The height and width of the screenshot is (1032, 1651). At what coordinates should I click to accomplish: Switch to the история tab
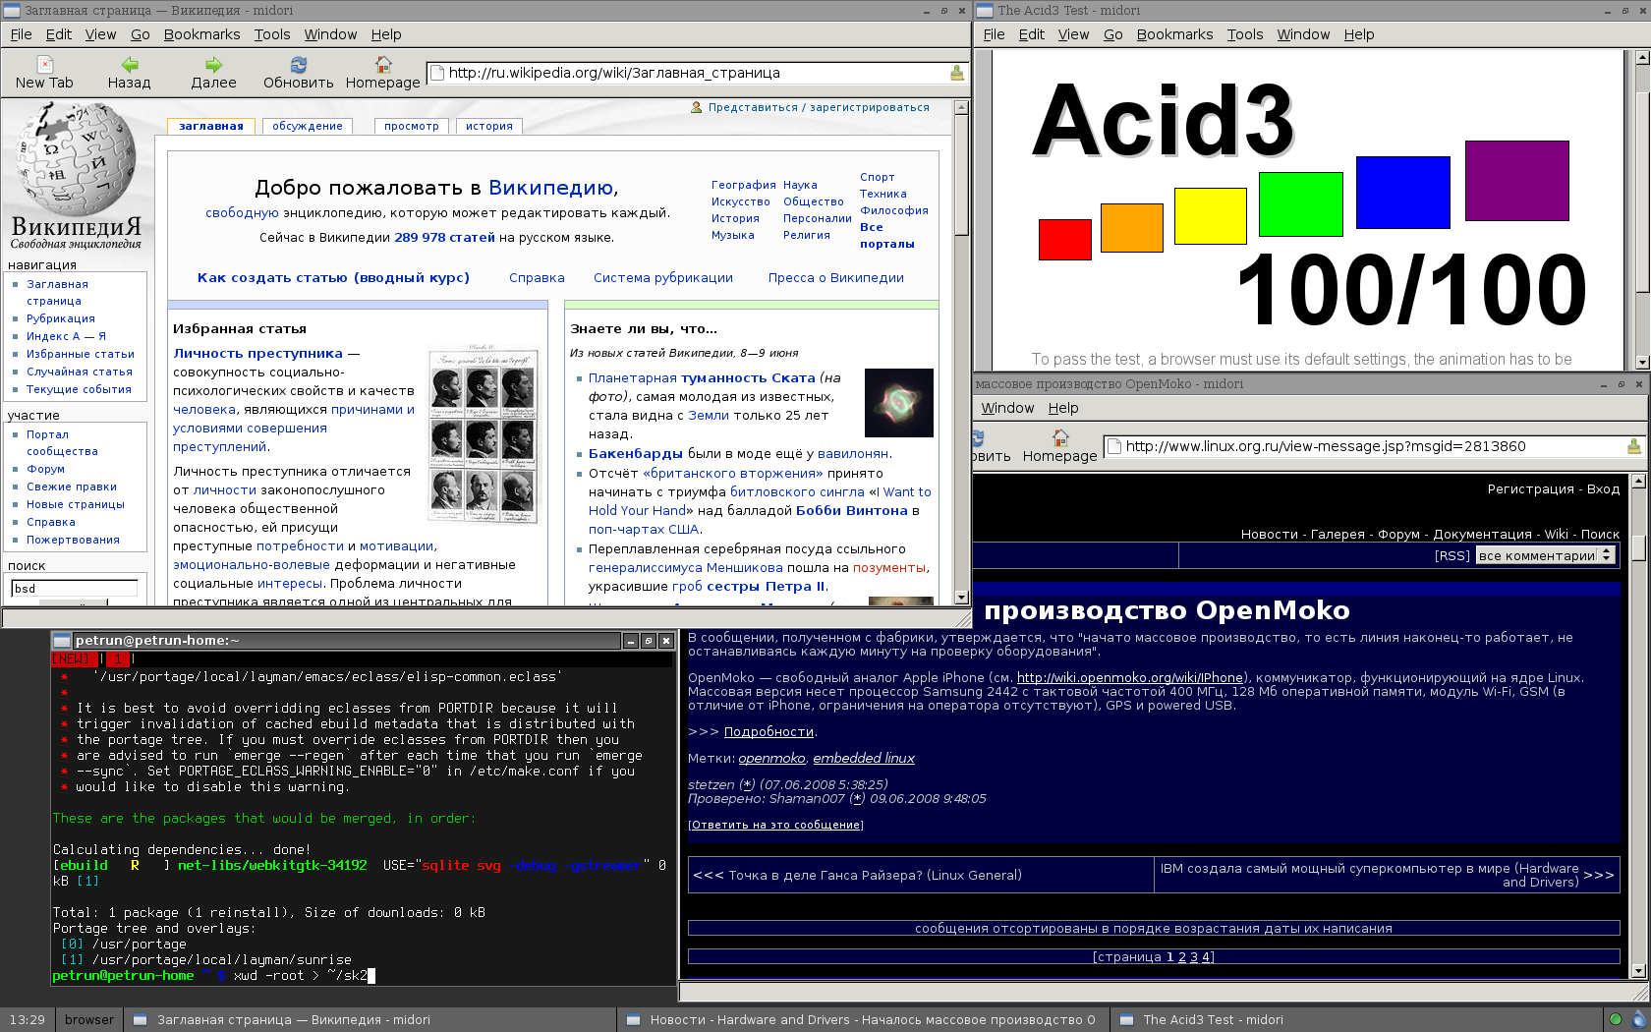pyautogui.click(x=489, y=126)
